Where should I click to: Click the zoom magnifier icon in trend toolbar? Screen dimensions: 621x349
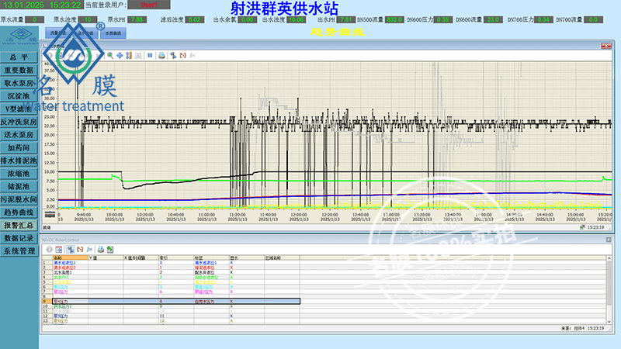click(x=111, y=55)
